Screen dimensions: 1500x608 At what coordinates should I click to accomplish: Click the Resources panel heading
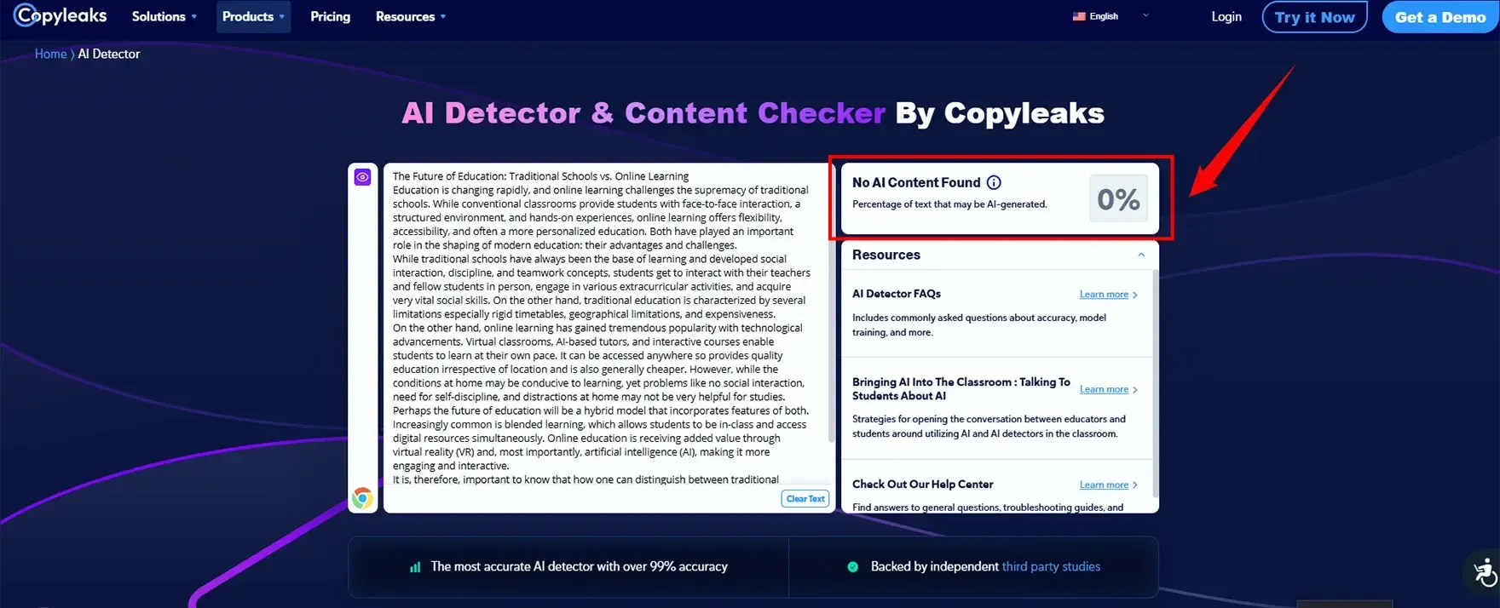coord(886,255)
